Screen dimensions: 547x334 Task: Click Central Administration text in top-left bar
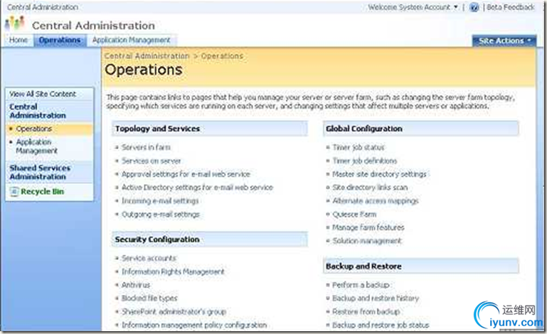click(43, 7)
